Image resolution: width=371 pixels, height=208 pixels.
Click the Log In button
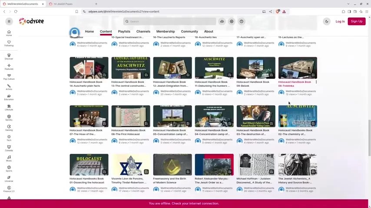click(340, 22)
